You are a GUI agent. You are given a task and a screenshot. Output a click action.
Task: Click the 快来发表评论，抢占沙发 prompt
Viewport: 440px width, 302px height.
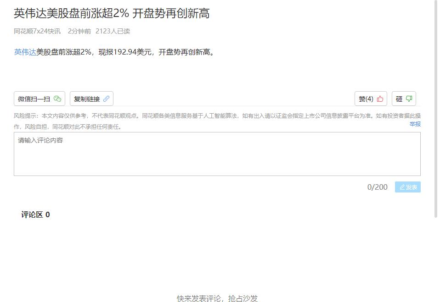[x=217, y=298]
